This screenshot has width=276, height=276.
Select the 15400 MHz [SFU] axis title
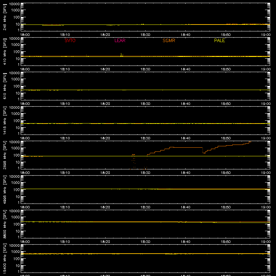(x=4, y=259)
